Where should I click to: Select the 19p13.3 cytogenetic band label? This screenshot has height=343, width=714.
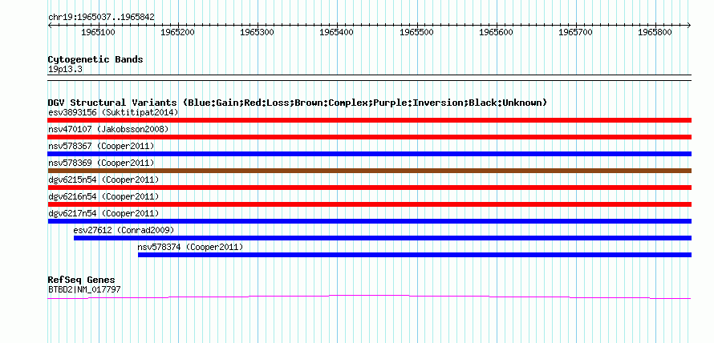click(x=65, y=70)
